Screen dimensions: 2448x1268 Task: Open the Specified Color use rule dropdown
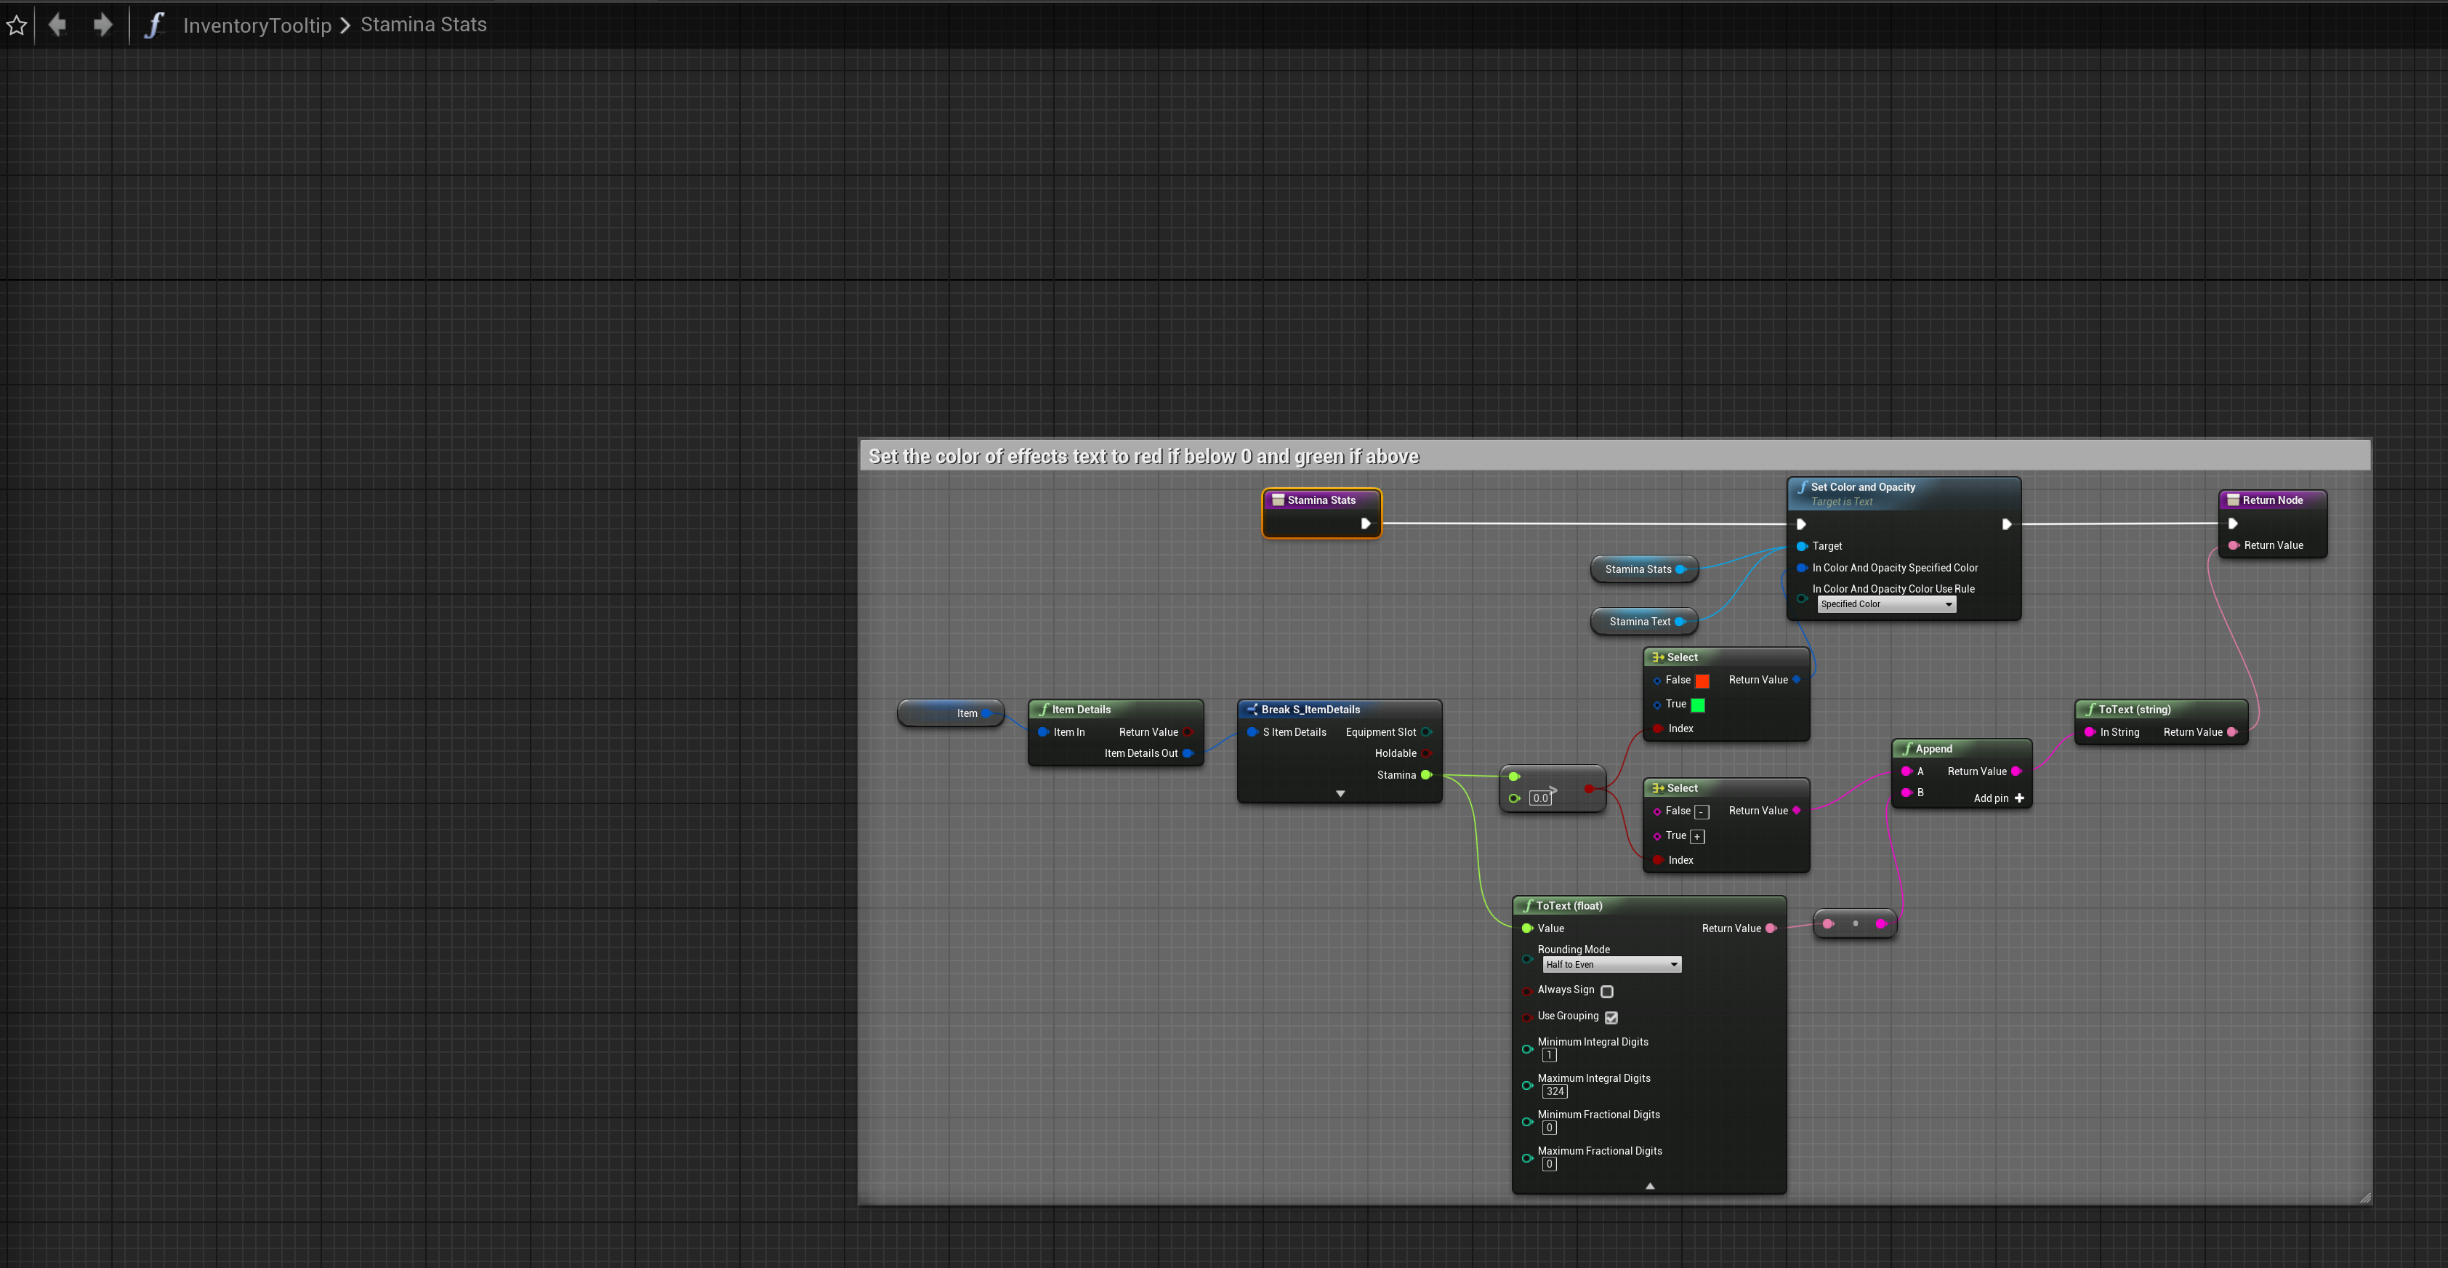[x=1885, y=604]
